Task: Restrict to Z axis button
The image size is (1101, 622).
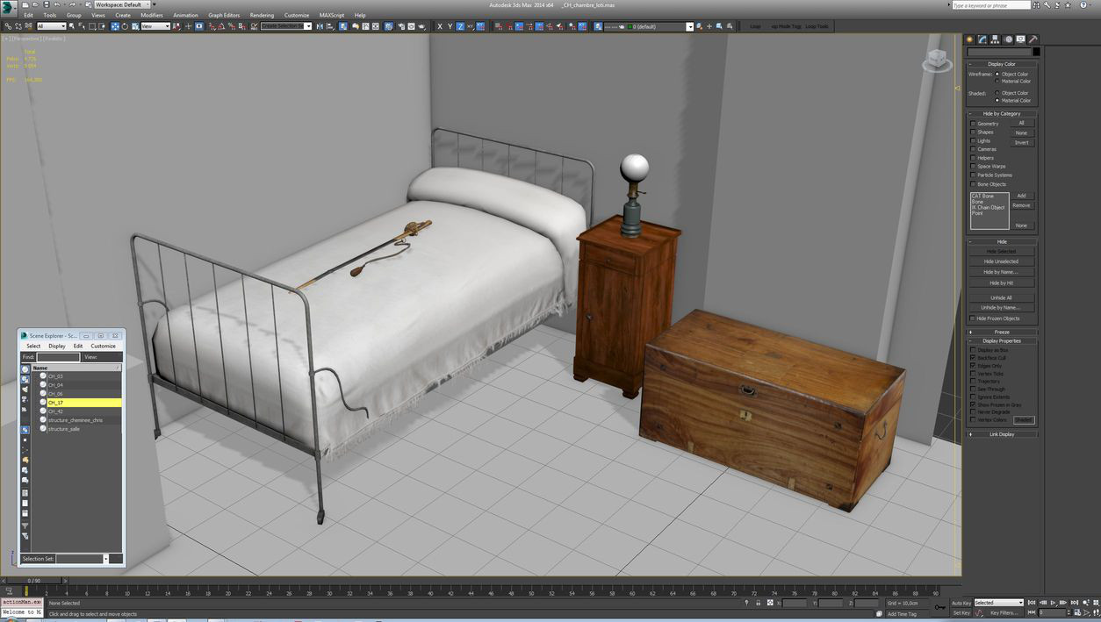Action: [x=460, y=26]
